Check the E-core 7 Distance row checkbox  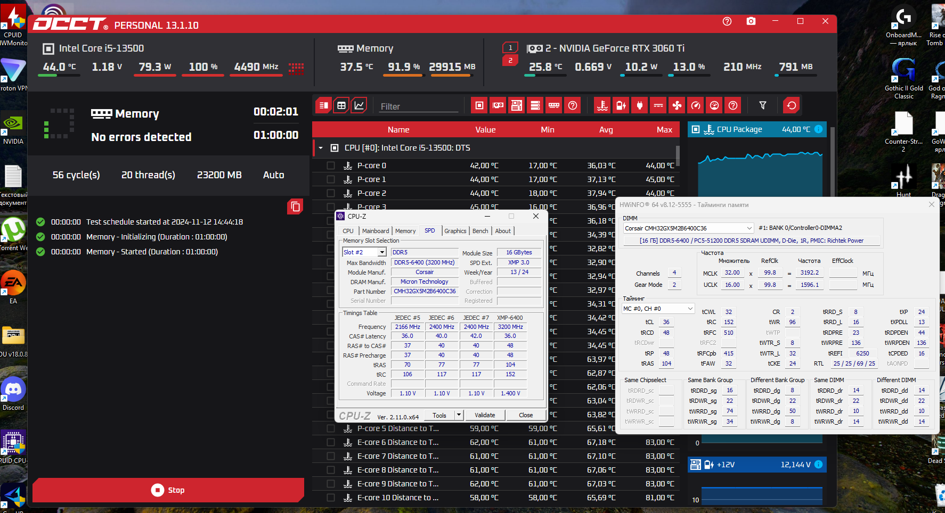pyautogui.click(x=331, y=456)
